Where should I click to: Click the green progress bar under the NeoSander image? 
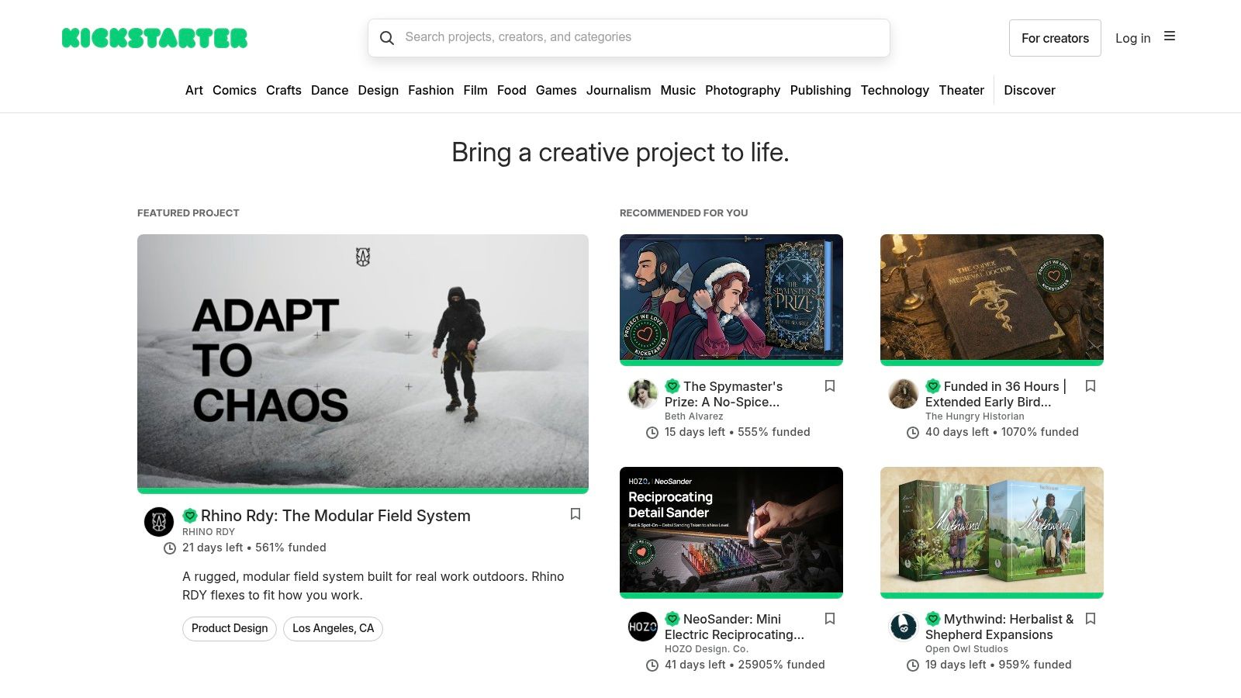tap(731, 595)
